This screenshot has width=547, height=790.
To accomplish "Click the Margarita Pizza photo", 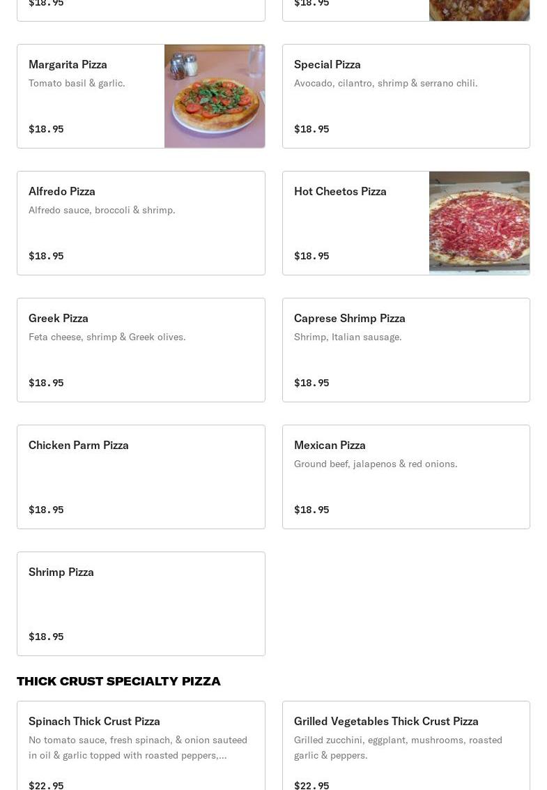I will 215,96.
